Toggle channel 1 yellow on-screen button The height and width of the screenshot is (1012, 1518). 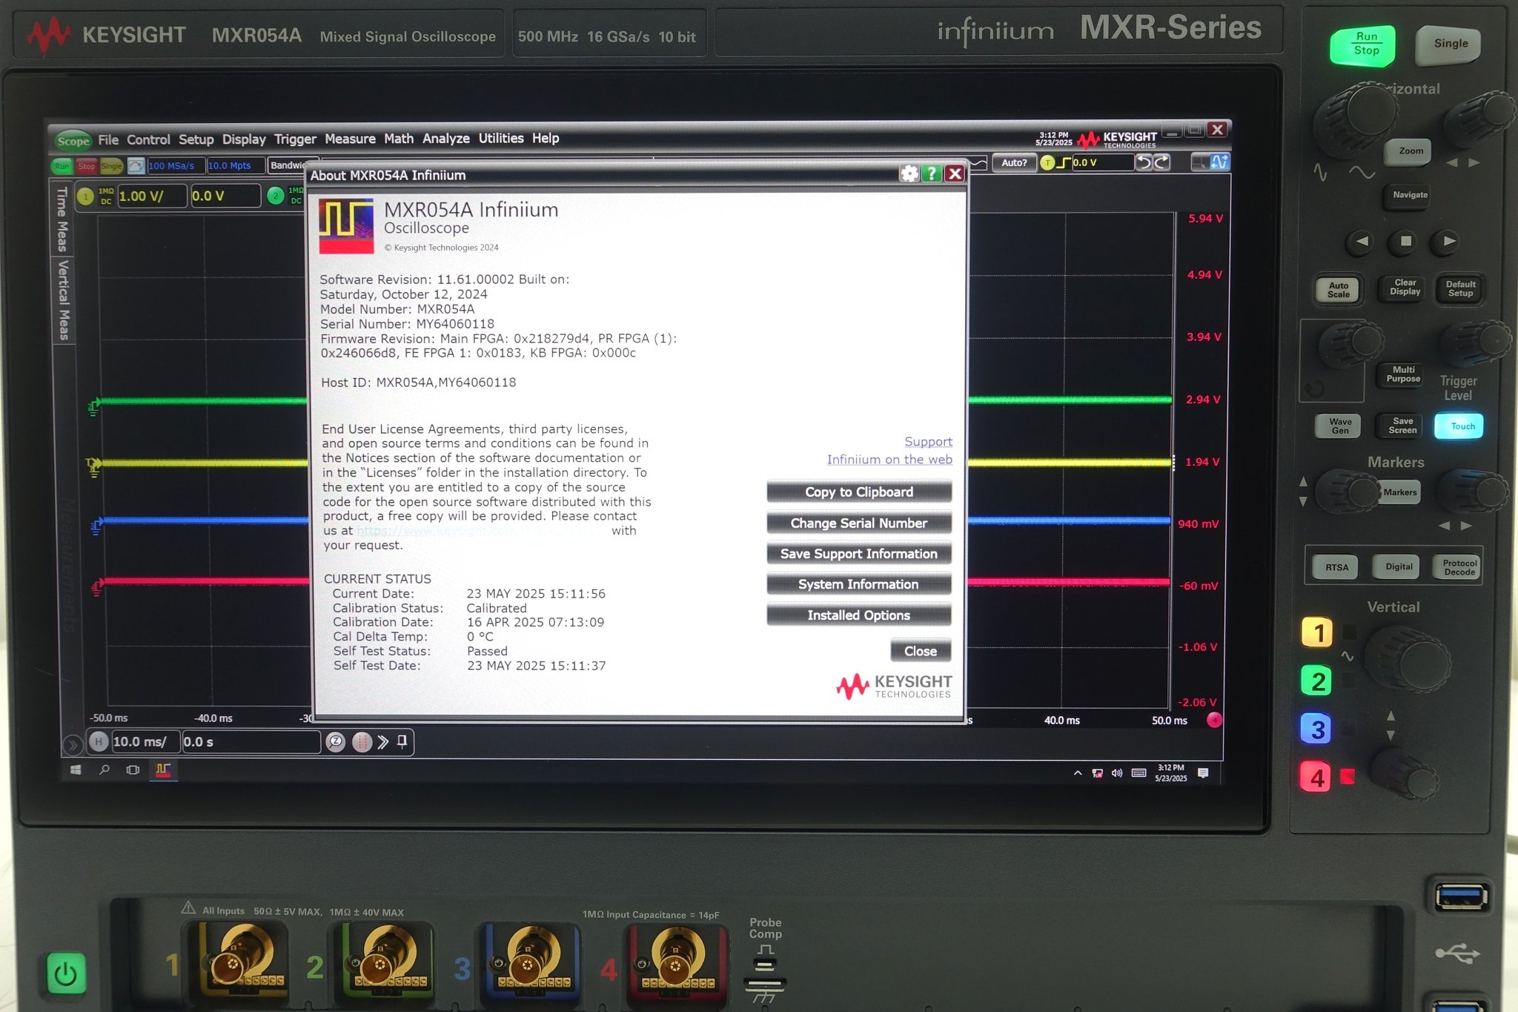(x=85, y=196)
